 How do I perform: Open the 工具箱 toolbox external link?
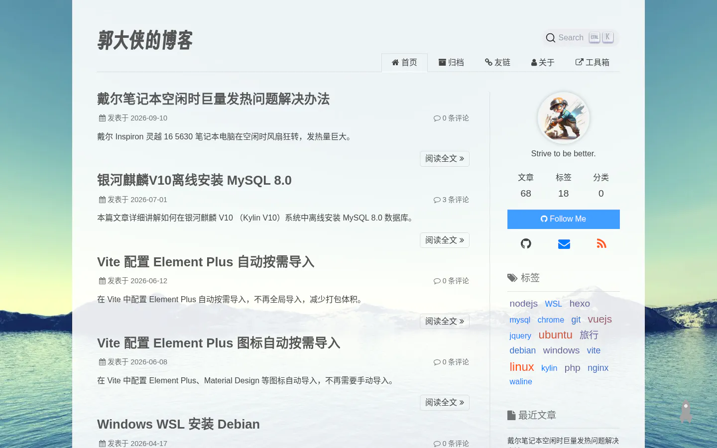tap(593, 63)
